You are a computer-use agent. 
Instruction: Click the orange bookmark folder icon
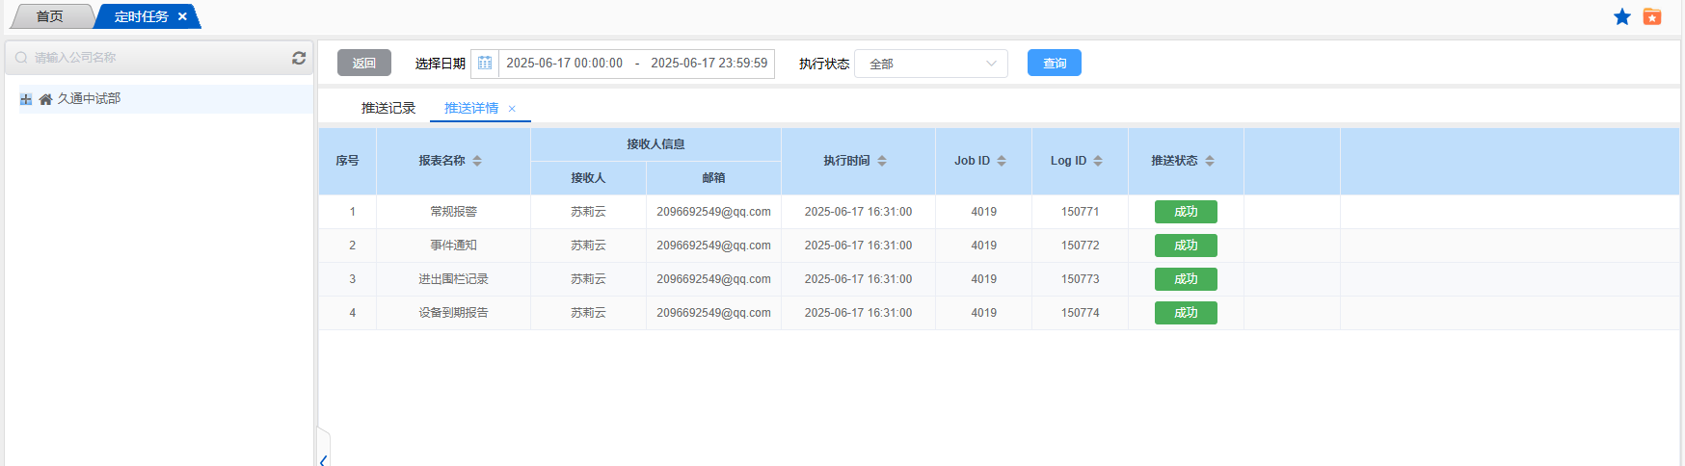[1652, 16]
